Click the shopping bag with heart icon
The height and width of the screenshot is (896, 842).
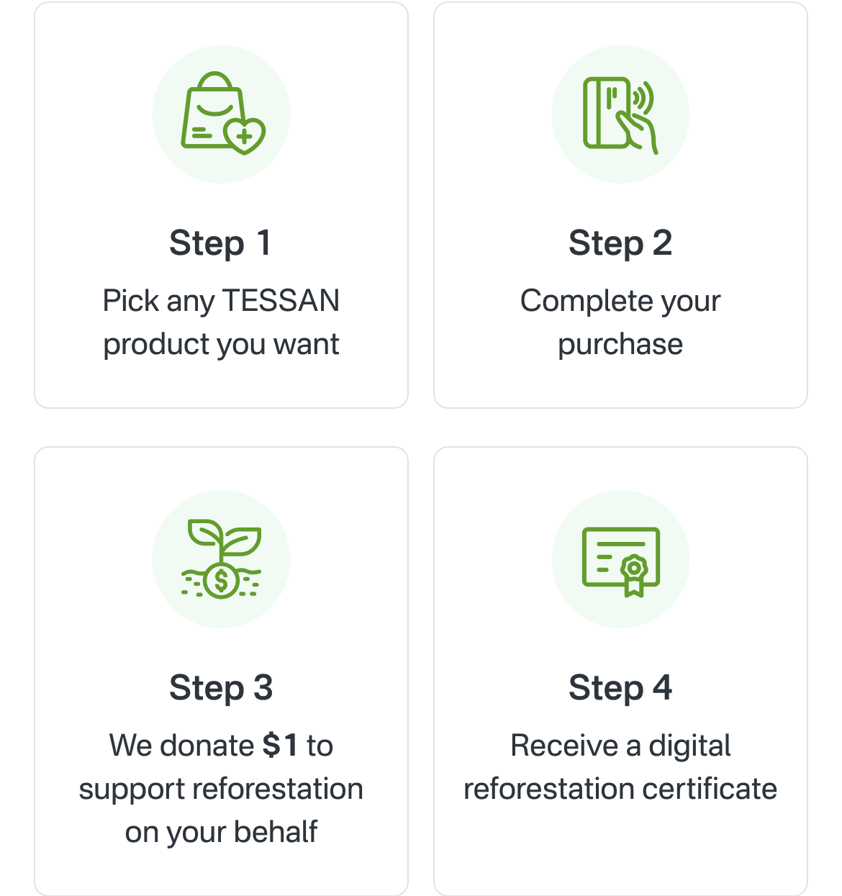(222, 114)
